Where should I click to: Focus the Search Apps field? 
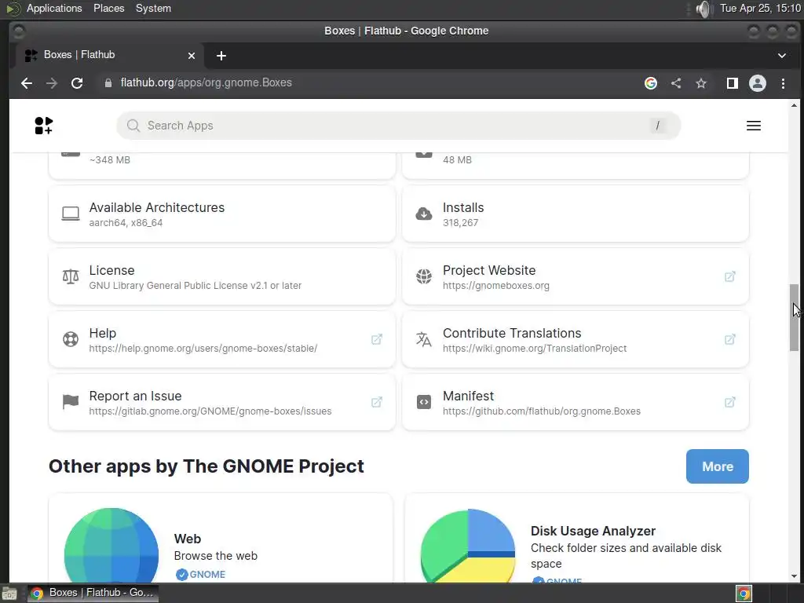(x=398, y=126)
